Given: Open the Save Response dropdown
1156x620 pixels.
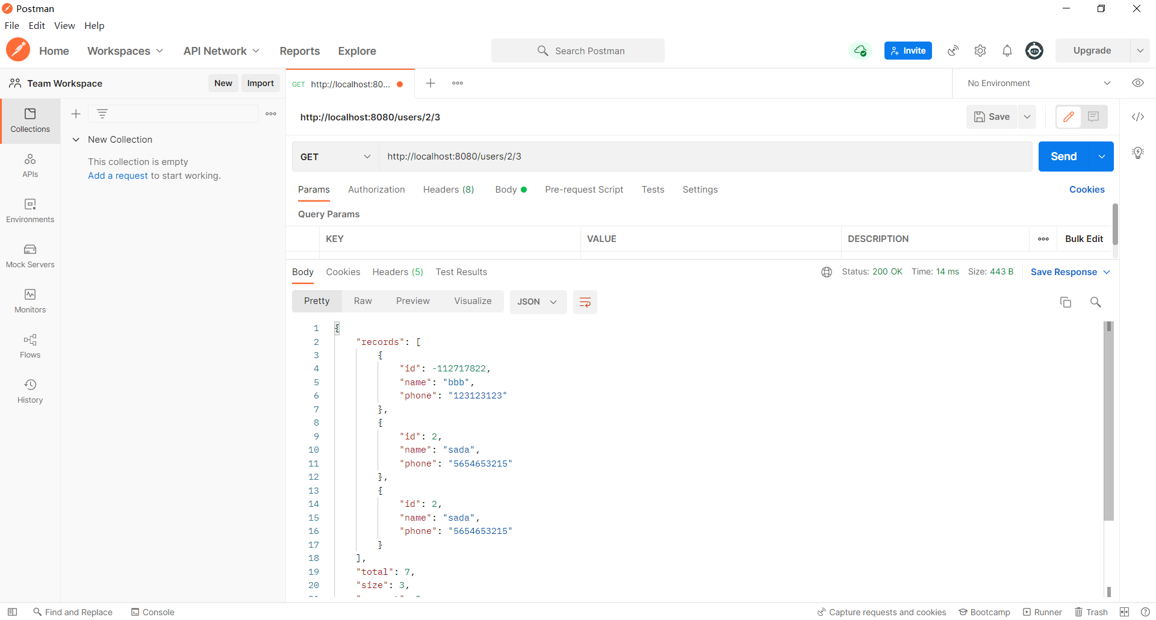Looking at the screenshot, I should pyautogui.click(x=1071, y=272).
